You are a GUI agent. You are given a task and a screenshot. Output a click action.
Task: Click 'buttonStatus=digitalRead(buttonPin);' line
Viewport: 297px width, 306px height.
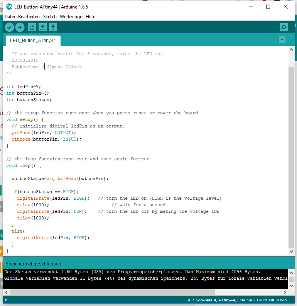pos(60,179)
